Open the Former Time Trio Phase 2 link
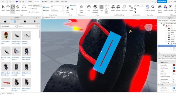The image size is (176, 99). [16, 43]
